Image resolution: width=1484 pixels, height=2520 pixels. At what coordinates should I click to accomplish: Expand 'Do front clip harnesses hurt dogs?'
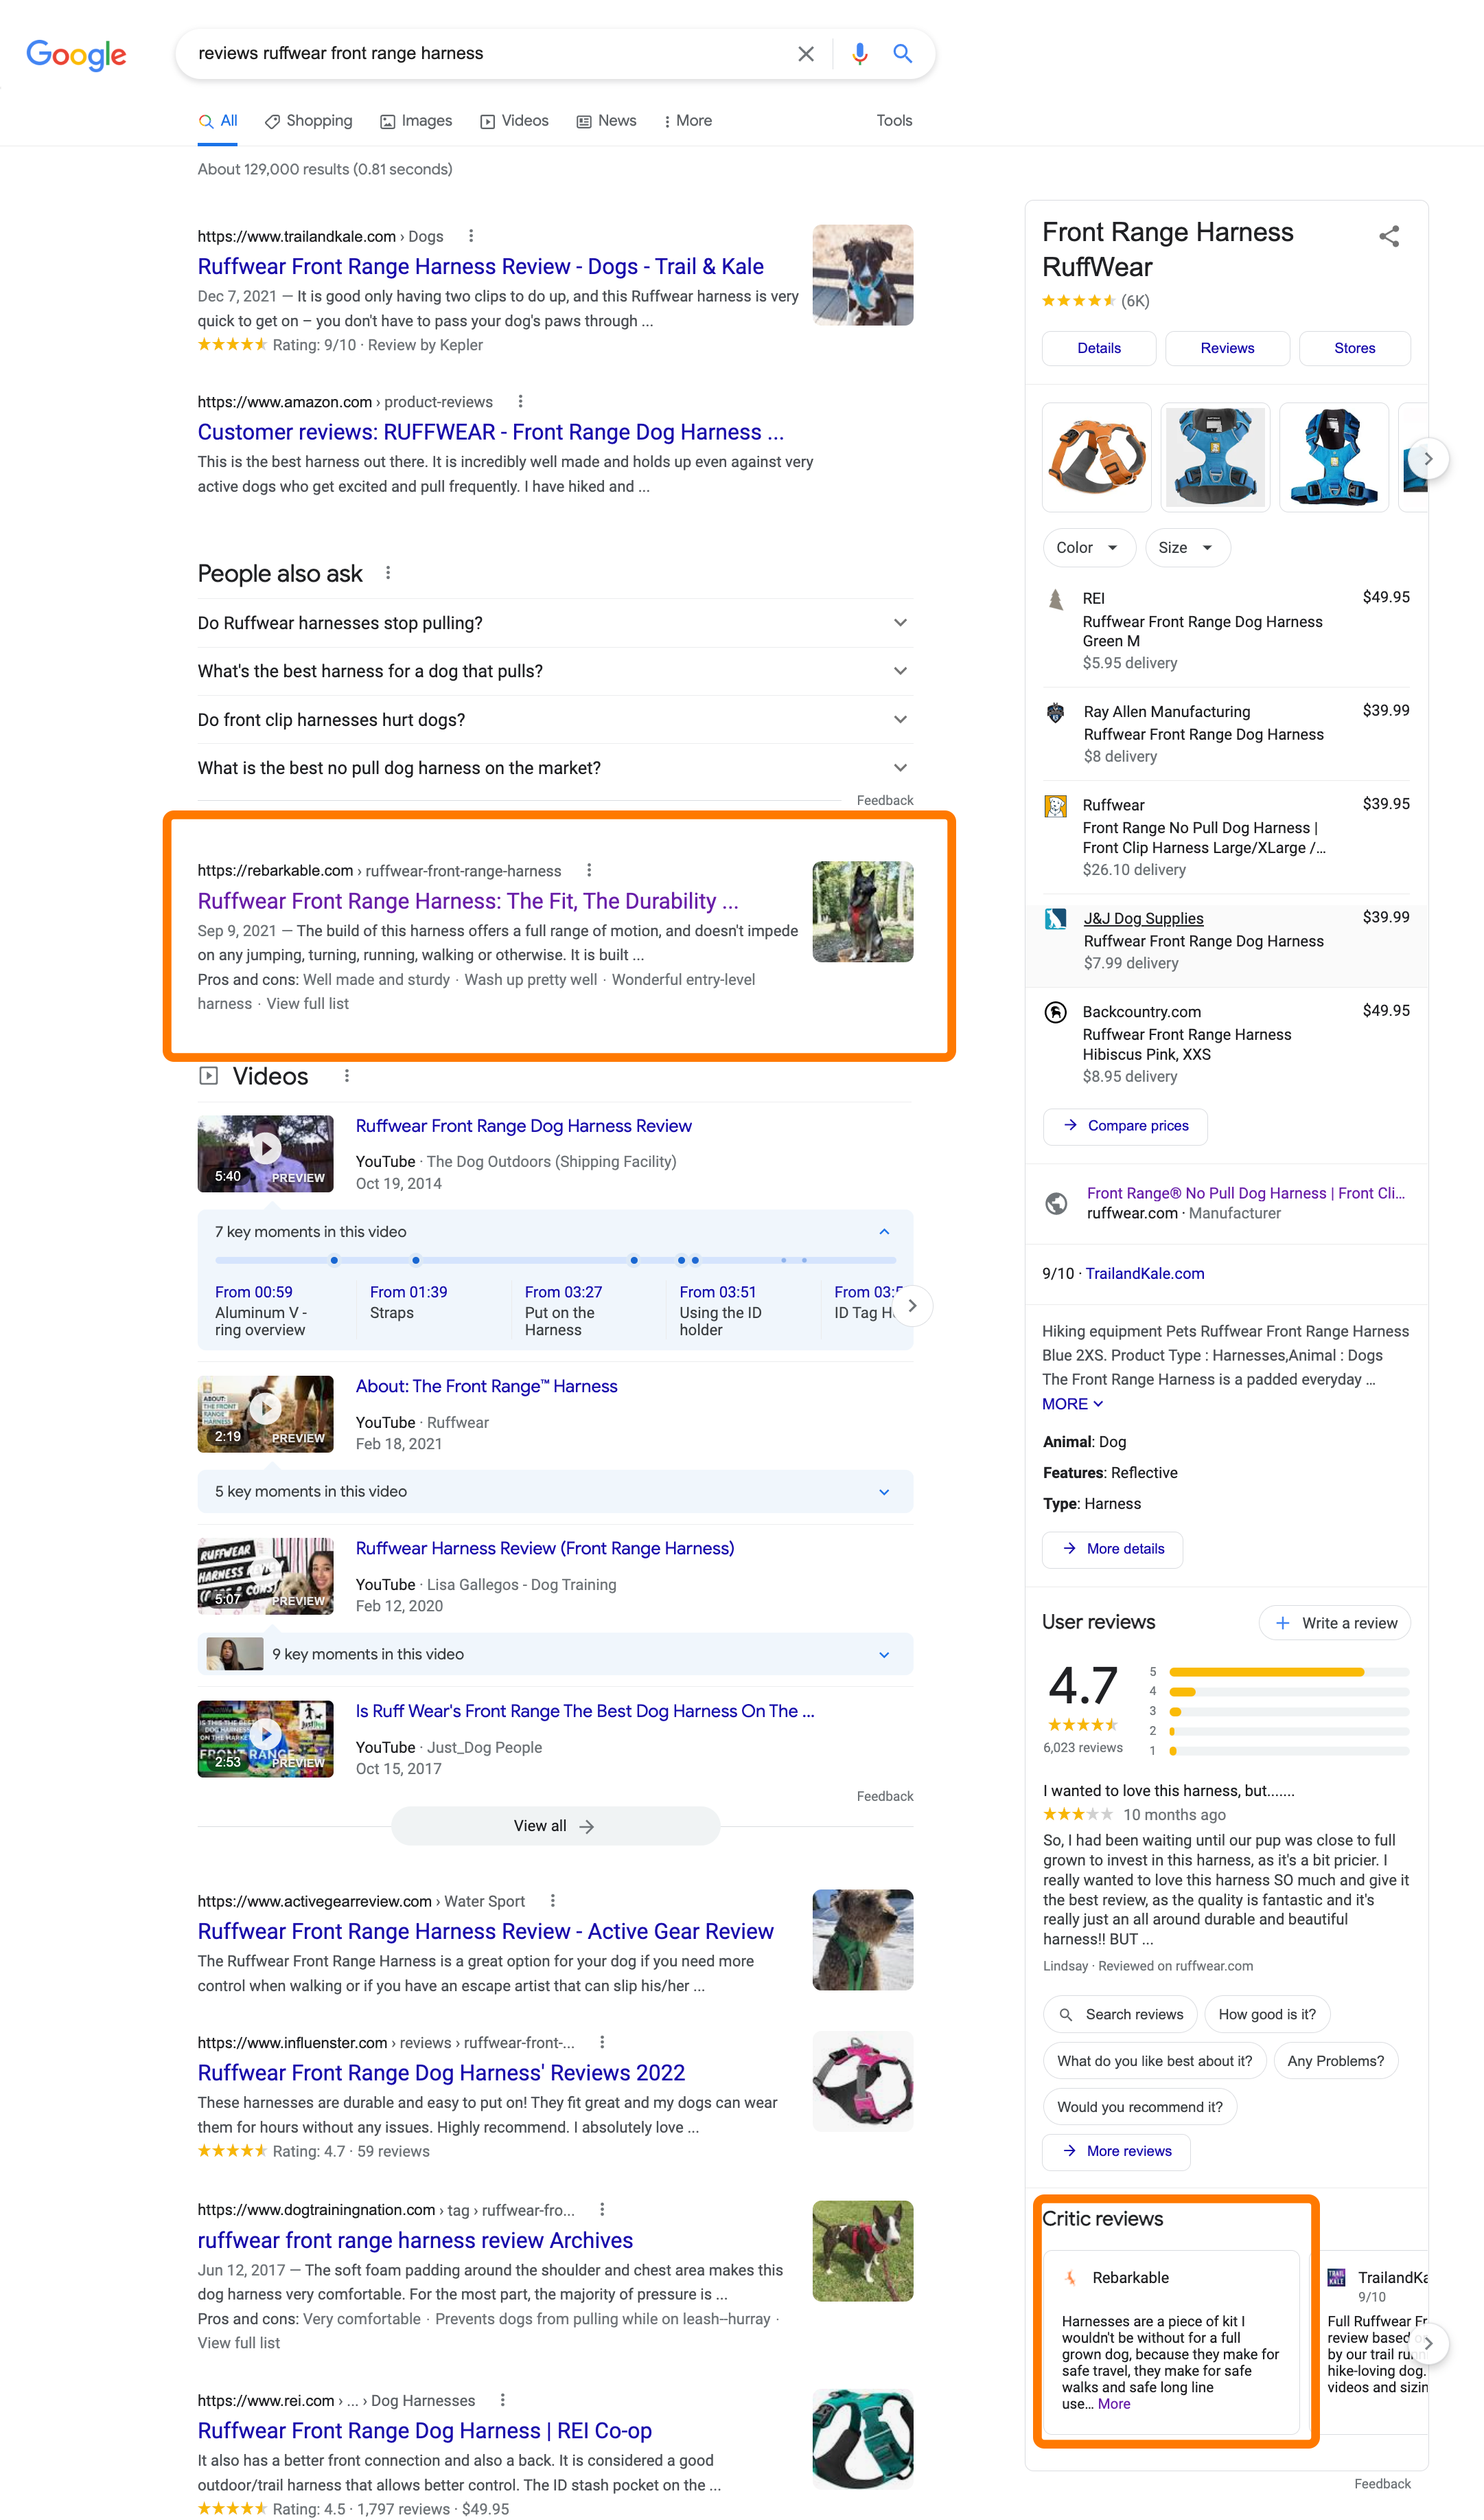click(x=899, y=719)
